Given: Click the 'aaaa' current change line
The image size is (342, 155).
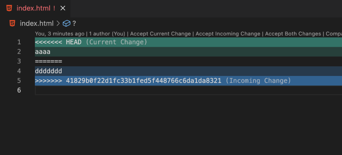Looking at the screenshot, I should [x=189, y=52].
